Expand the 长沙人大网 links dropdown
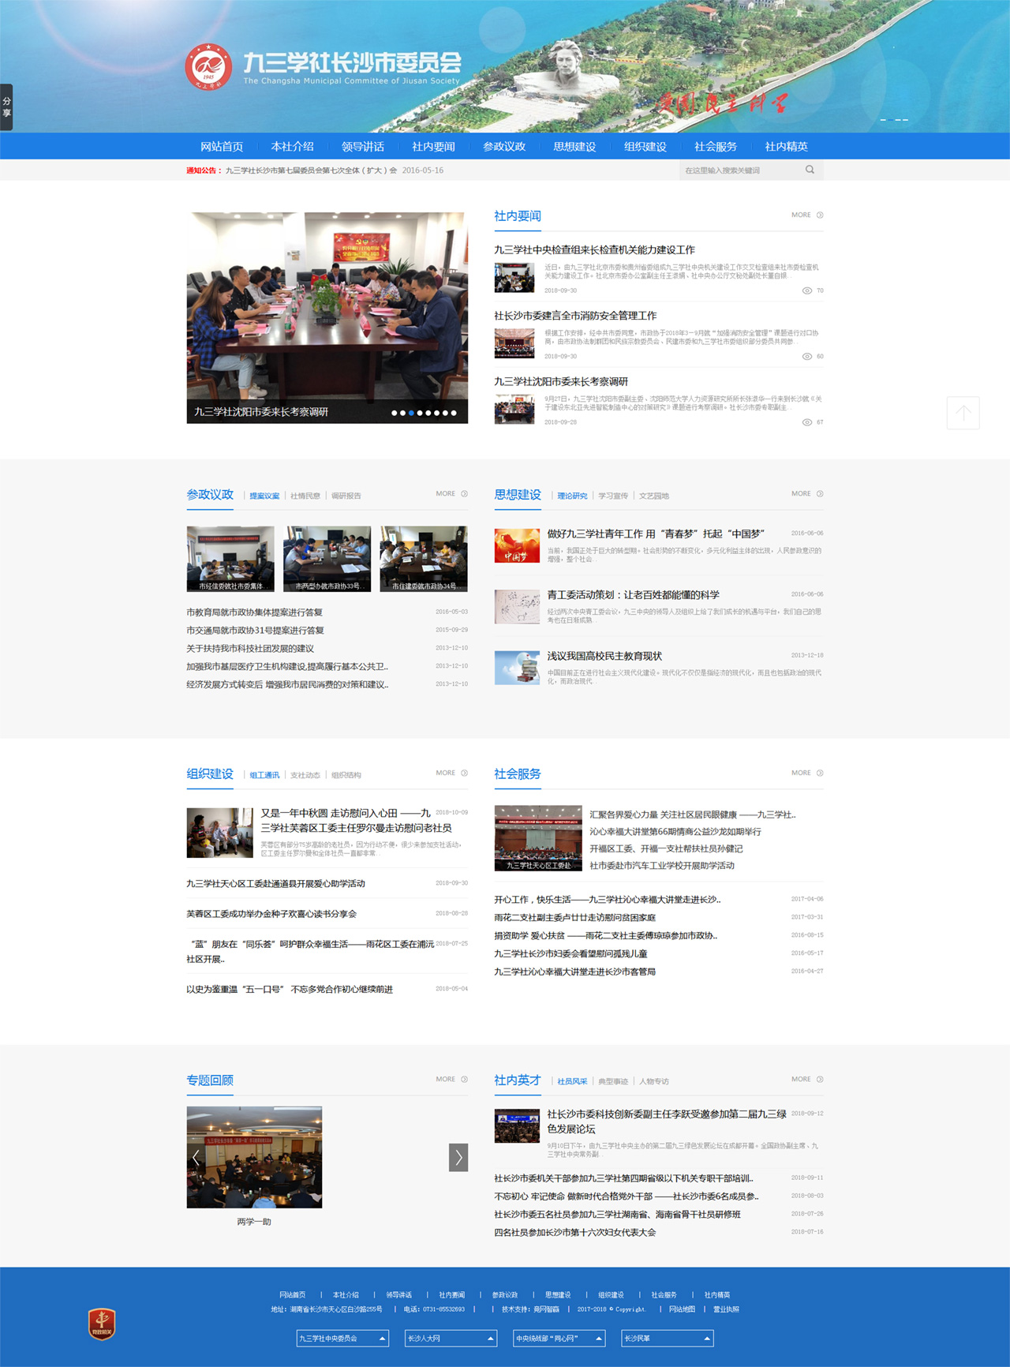 (451, 1338)
